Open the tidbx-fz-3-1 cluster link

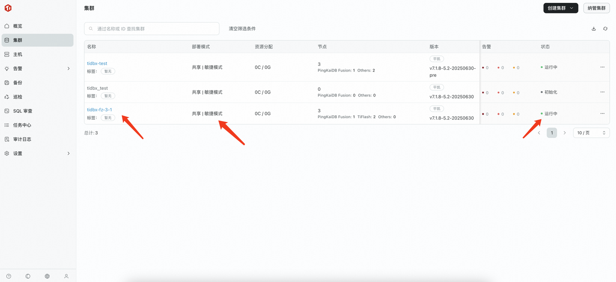(x=99, y=110)
